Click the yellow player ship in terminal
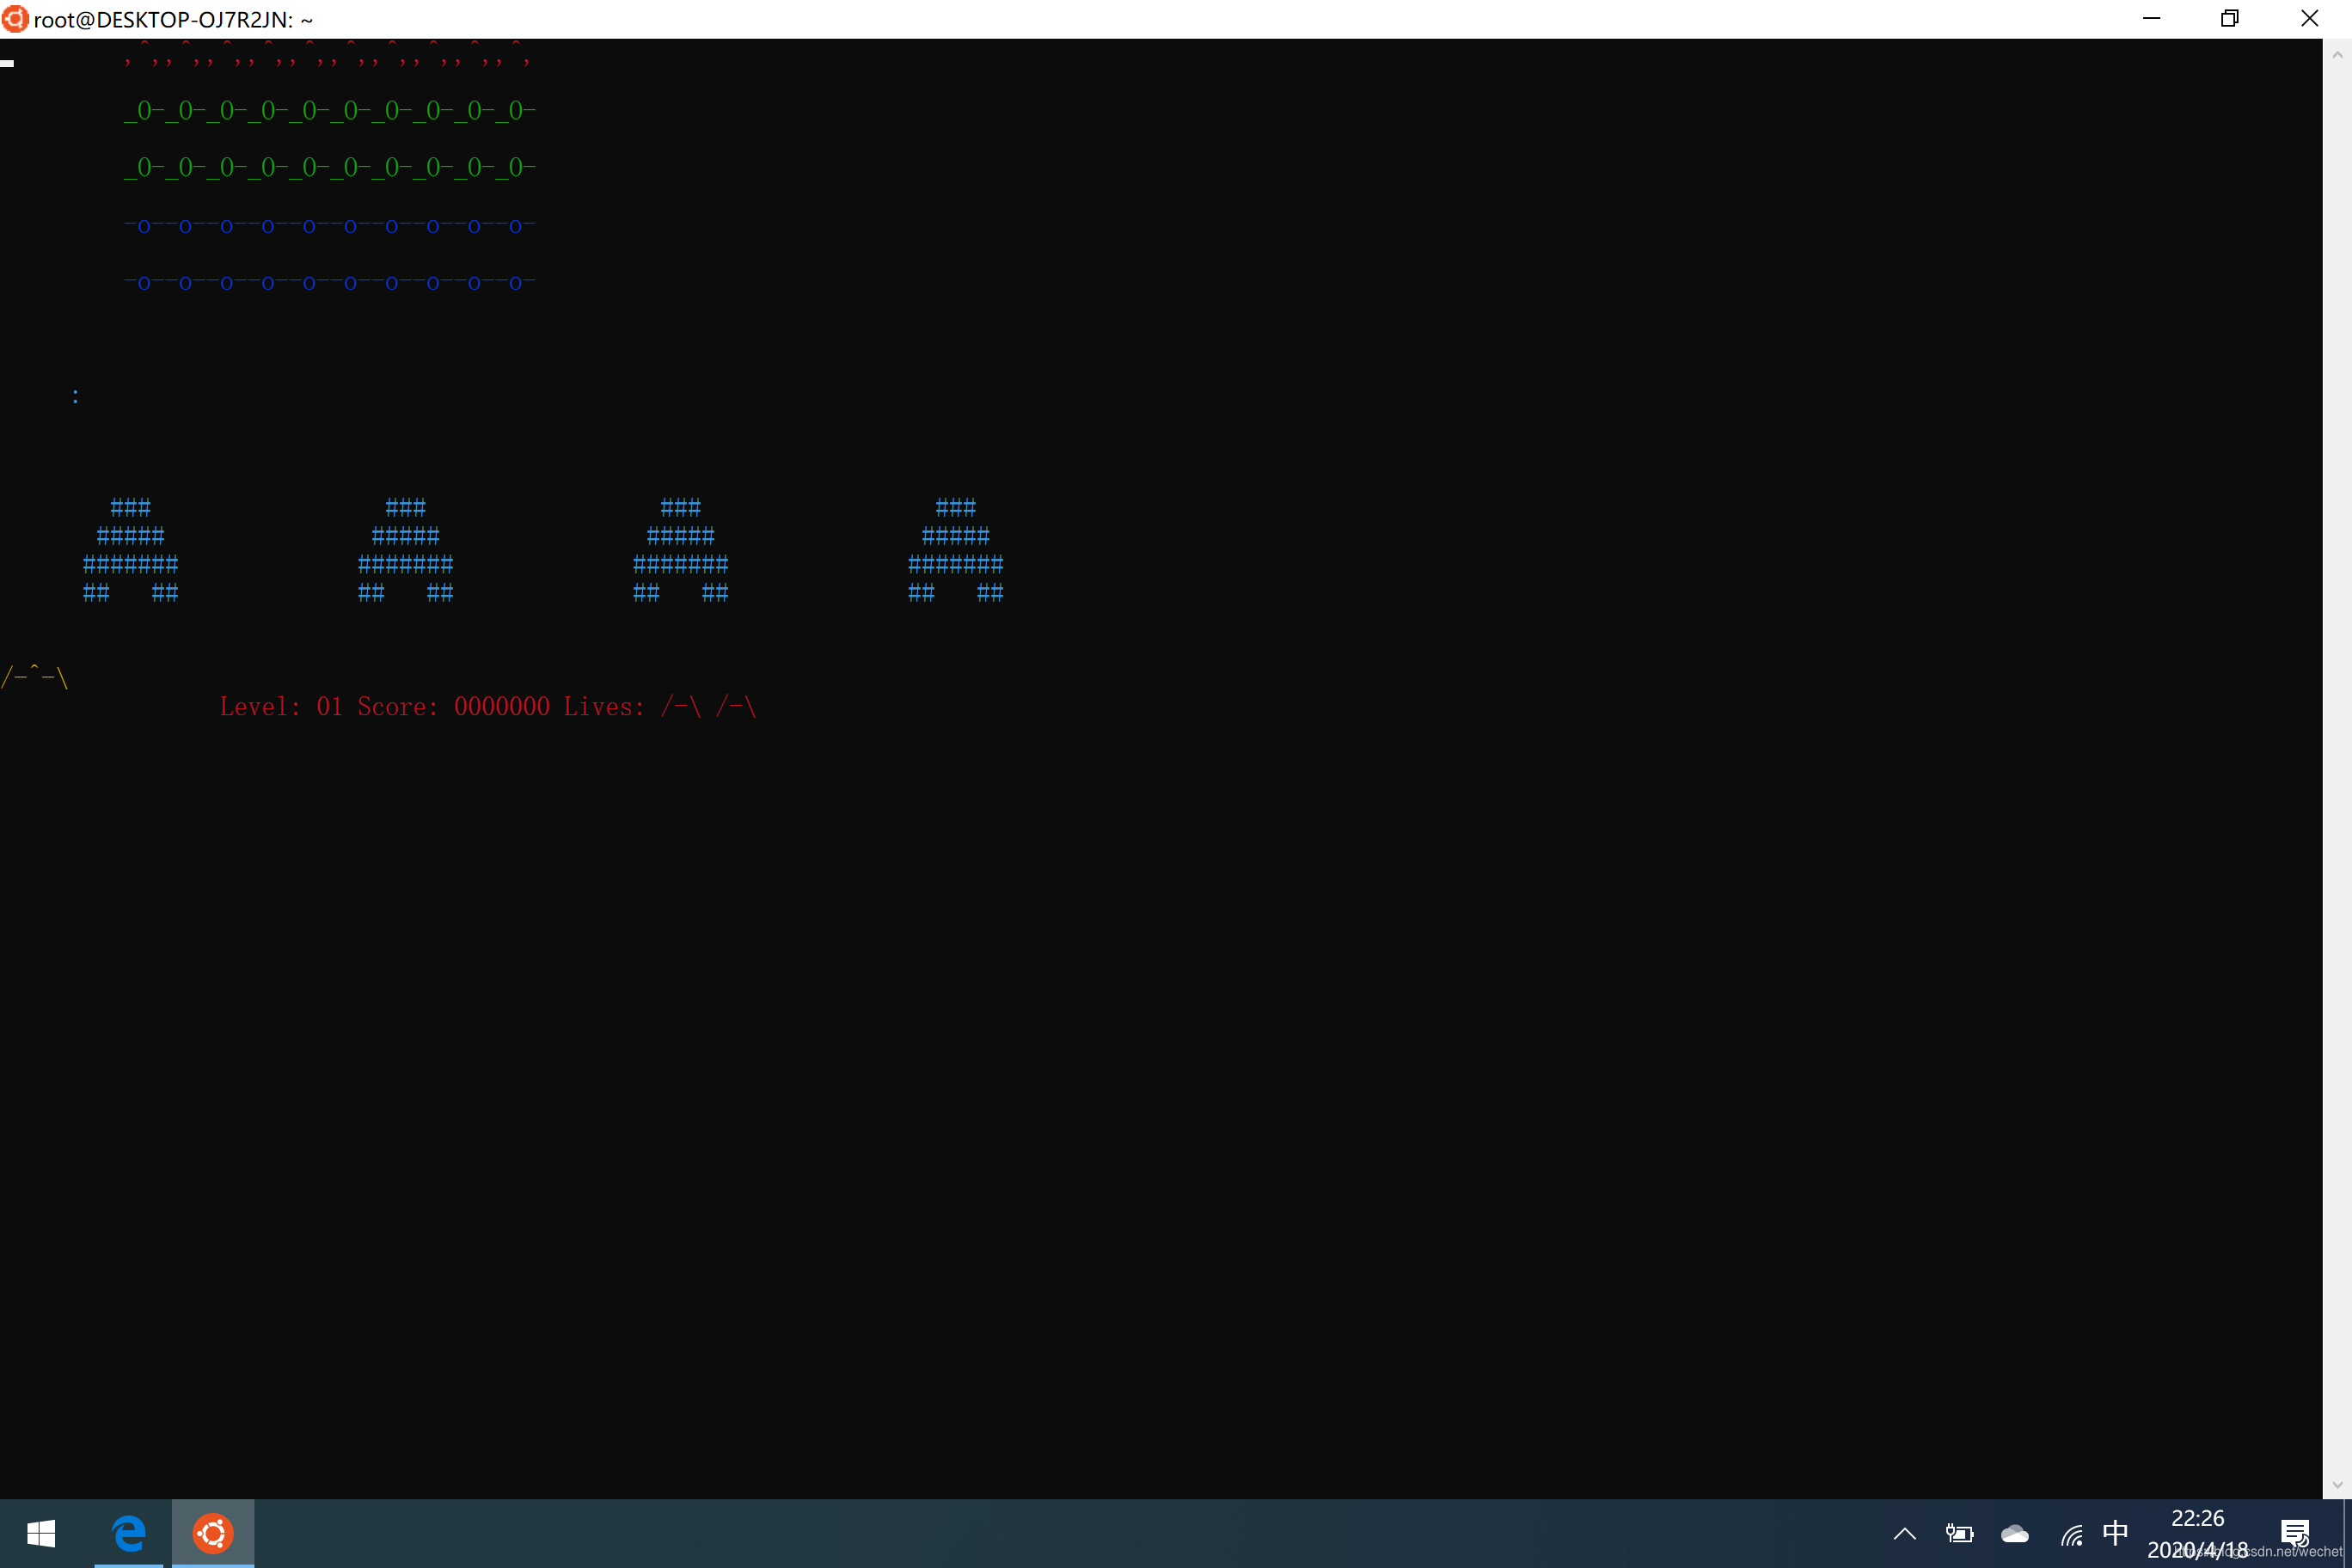2352x1568 pixels. point(35,677)
